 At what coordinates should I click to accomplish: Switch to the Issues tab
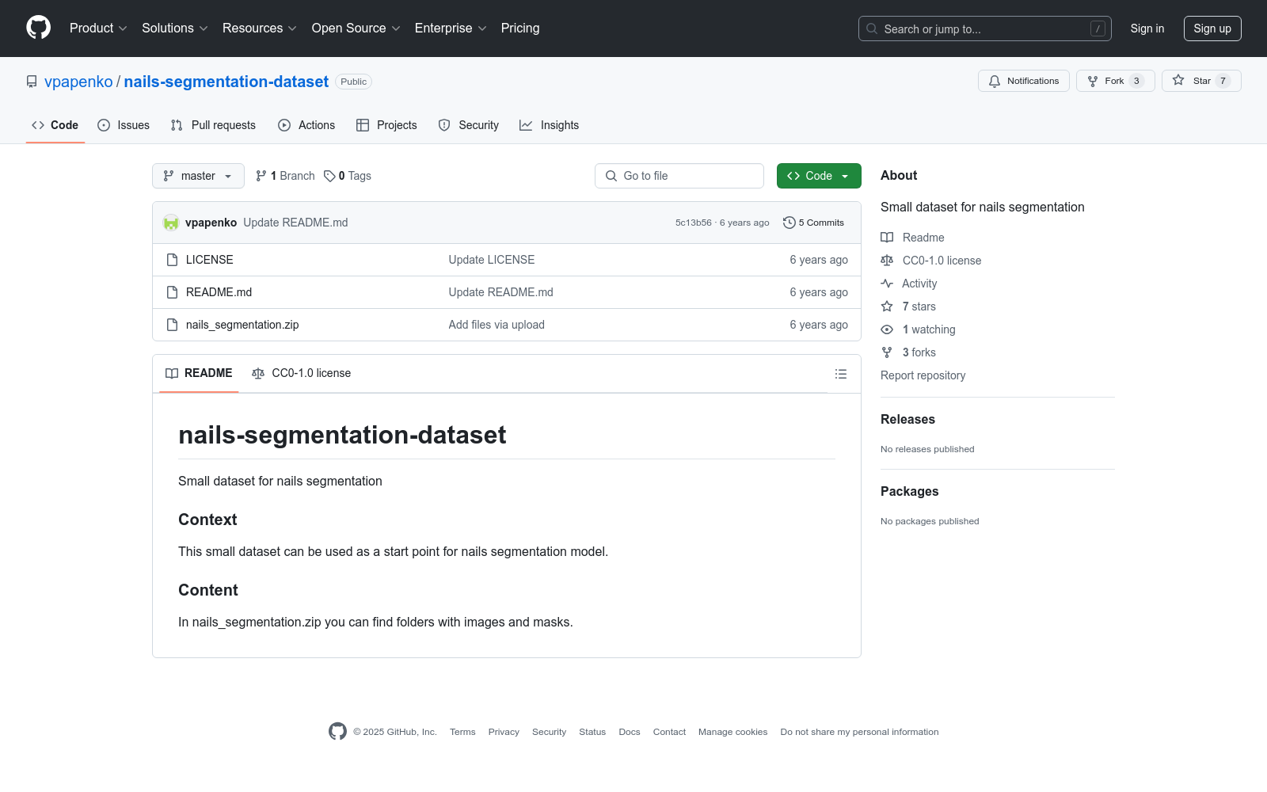[x=124, y=125]
